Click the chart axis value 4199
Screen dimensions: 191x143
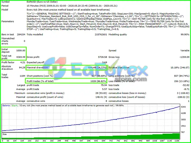pyautogui.click(x=183, y=113)
